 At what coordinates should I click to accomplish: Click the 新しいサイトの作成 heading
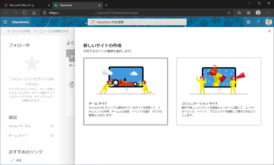point(102,46)
